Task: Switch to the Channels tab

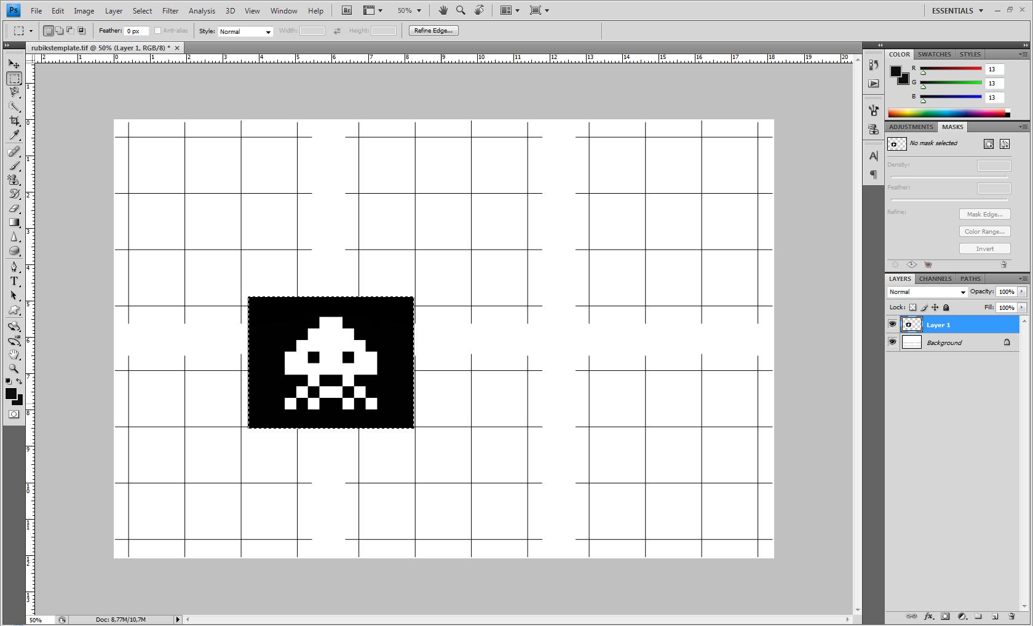Action: point(935,279)
